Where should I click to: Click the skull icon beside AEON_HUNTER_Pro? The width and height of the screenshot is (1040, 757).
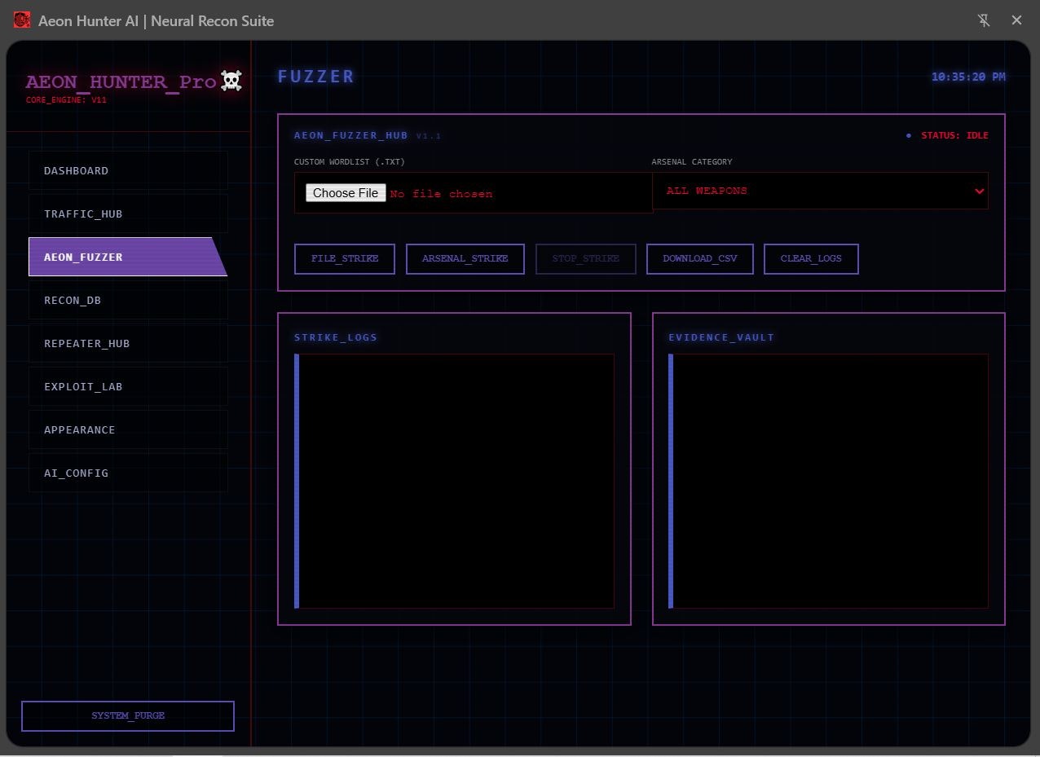pyautogui.click(x=231, y=80)
